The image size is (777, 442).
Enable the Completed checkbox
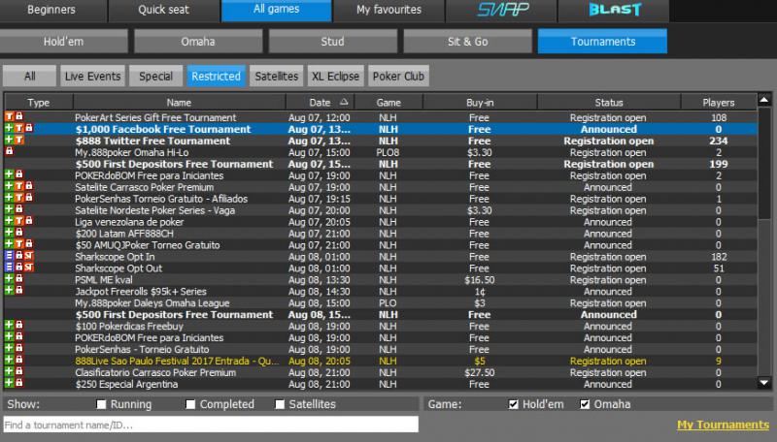[190, 404]
